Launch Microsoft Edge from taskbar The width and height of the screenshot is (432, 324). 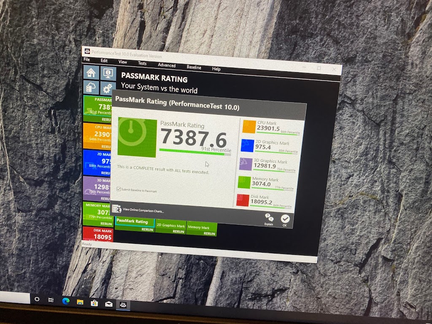click(x=65, y=301)
